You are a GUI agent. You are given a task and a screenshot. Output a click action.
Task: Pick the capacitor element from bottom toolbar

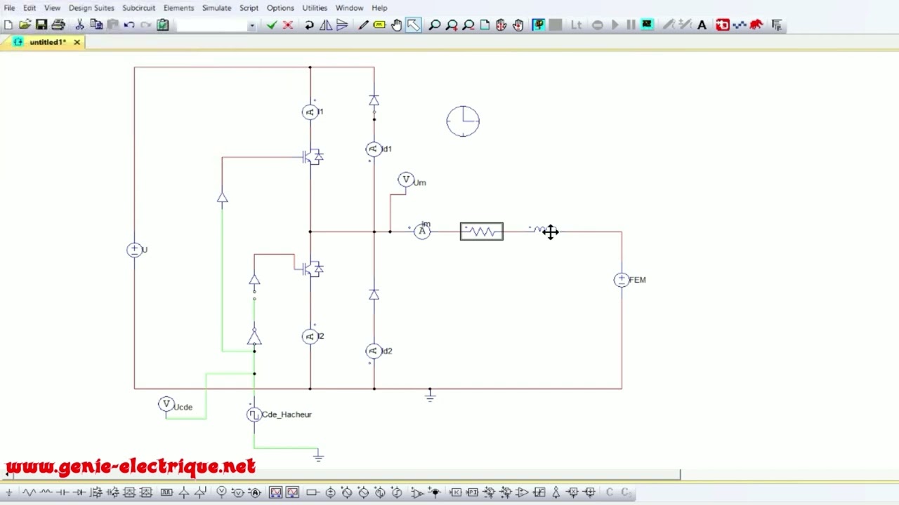(x=63, y=492)
